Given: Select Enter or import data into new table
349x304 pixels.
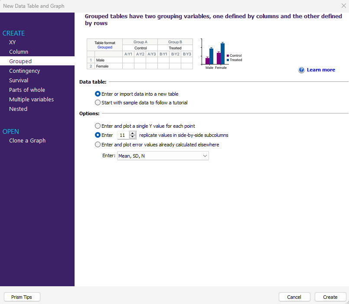Looking at the screenshot, I should coord(98,94).
